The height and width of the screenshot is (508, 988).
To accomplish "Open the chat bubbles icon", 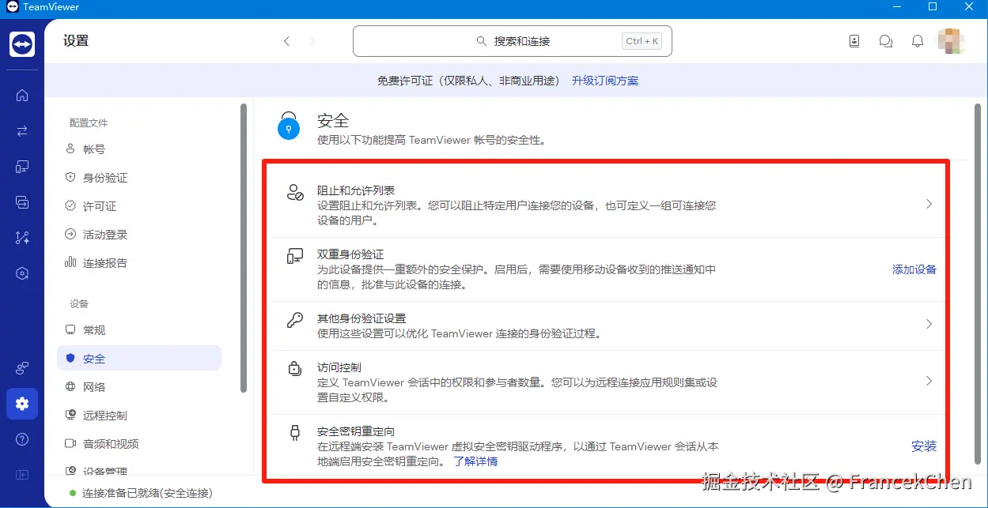I will click(886, 41).
